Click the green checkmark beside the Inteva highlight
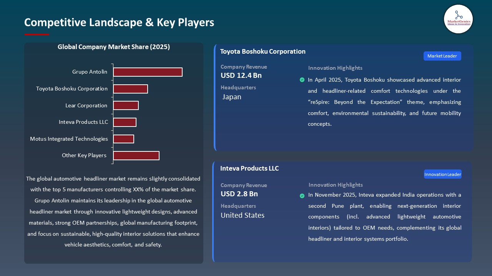492x276 pixels. (x=302, y=196)
